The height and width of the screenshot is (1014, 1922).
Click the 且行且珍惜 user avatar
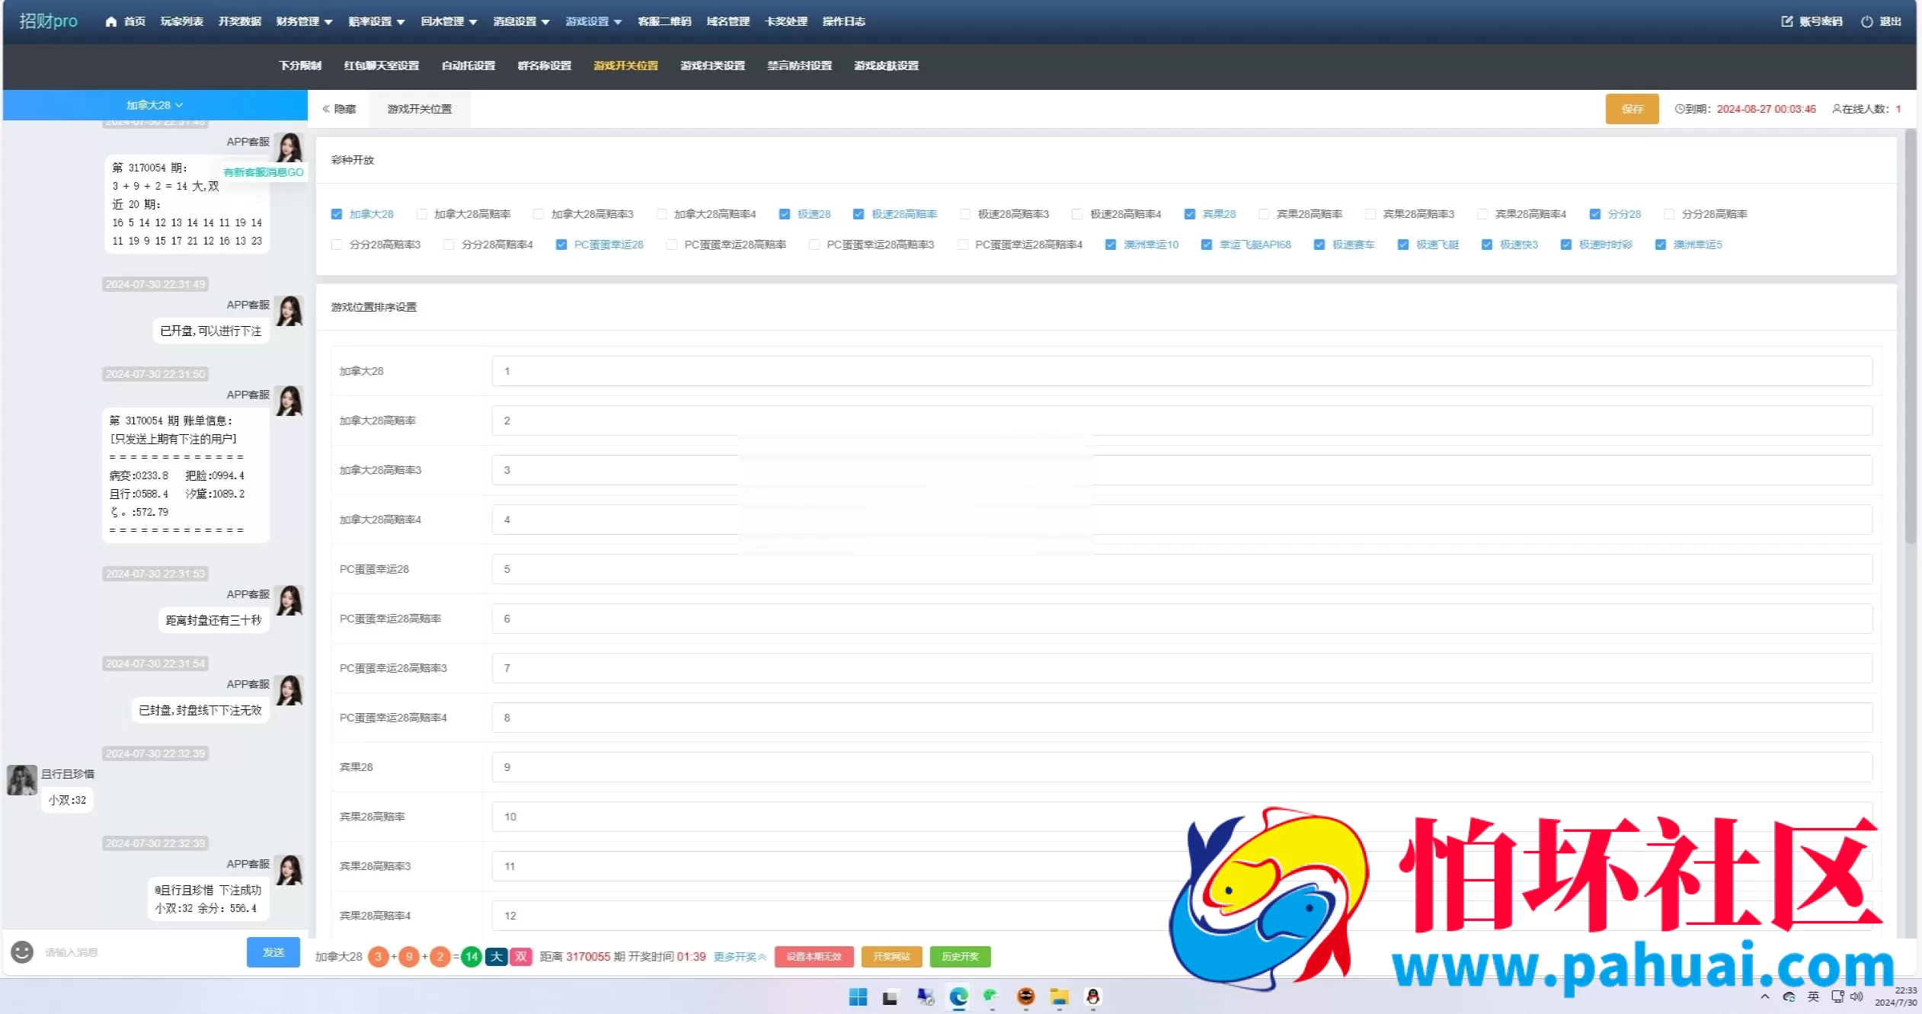pos(22,779)
